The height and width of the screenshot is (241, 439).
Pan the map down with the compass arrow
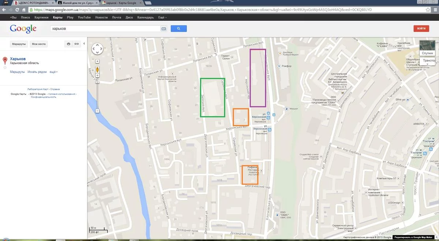(97, 53)
